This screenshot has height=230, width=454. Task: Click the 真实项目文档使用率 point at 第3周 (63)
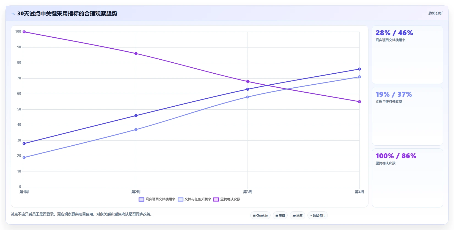coord(248,89)
